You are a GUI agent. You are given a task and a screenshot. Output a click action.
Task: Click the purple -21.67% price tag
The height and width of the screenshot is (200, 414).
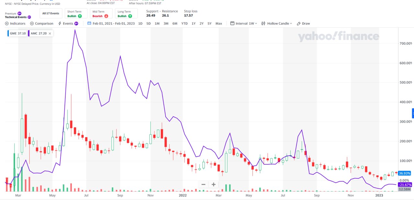[405, 185]
